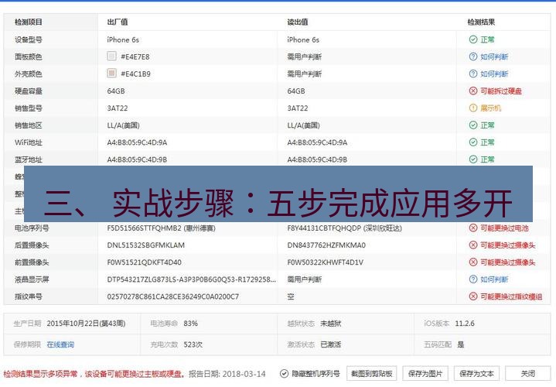
Task: Click the #E4E7E8 panel color swatch
Action: 111,56
